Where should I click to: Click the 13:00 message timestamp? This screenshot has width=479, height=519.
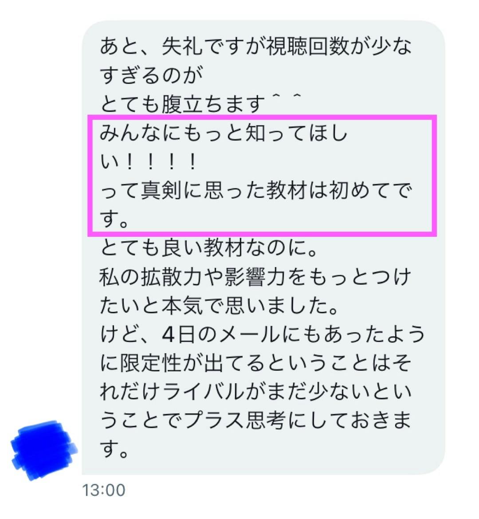[x=104, y=490]
